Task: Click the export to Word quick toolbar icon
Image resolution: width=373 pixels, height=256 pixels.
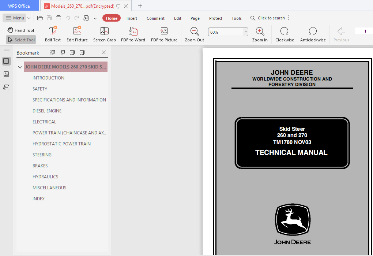Action: click(x=86, y=18)
